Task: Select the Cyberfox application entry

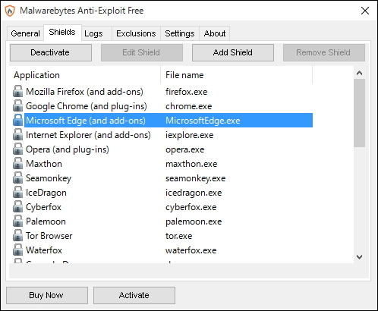Action: pyautogui.click(x=43, y=207)
